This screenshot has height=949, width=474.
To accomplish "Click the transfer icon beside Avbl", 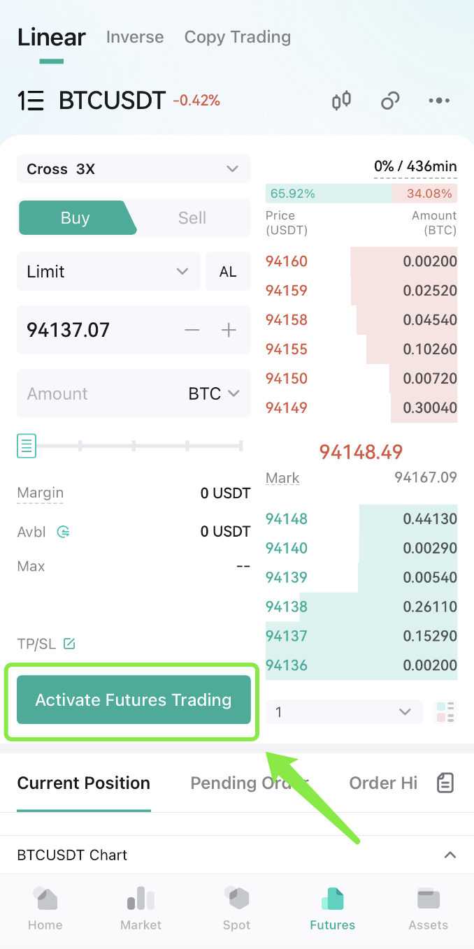I will [63, 531].
